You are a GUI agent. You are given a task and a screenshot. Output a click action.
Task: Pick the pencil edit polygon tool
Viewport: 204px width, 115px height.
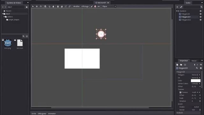coord(91,6)
